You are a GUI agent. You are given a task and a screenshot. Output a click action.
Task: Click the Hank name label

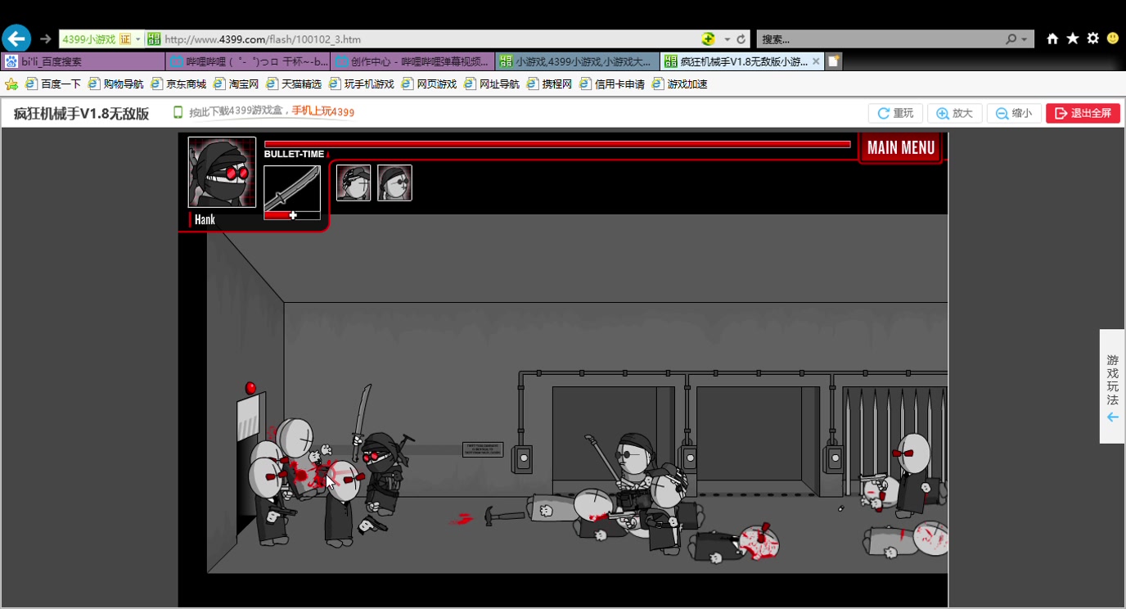point(205,219)
